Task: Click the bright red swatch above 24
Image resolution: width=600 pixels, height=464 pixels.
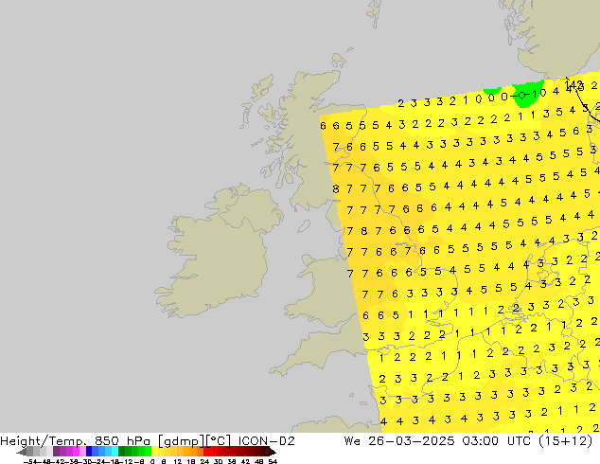Action: (206, 452)
